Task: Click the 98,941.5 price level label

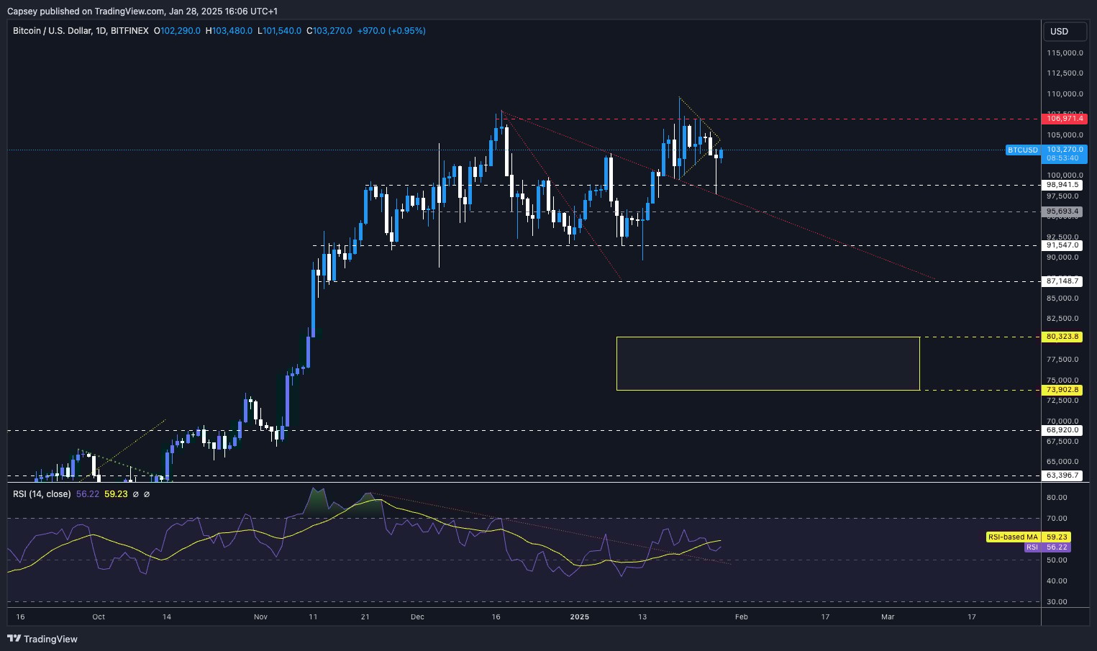Action: tap(1062, 185)
